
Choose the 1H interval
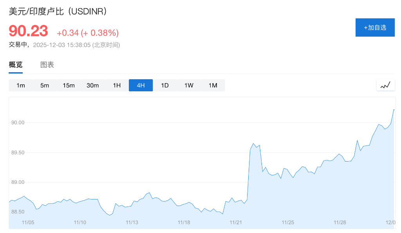click(x=117, y=85)
